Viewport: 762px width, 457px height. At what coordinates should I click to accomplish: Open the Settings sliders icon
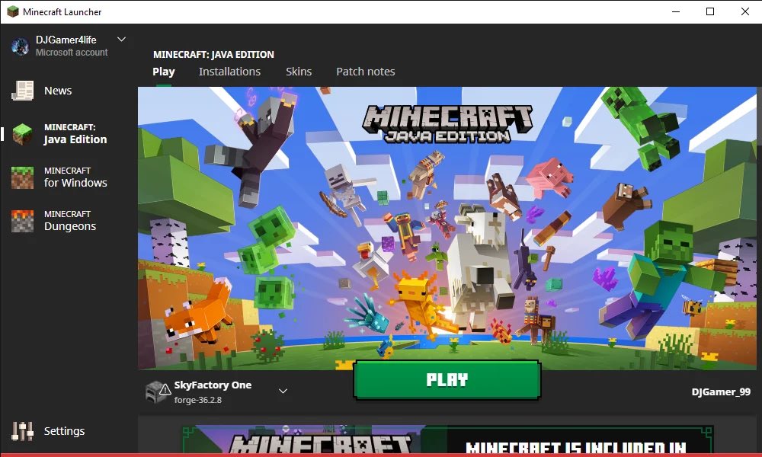click(22, 431)
